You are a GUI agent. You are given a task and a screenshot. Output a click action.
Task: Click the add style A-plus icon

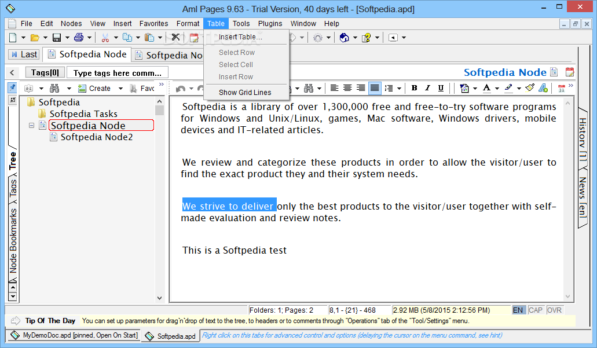543,89
